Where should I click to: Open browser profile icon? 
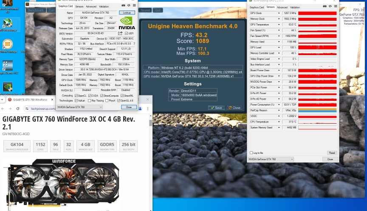[140, 109]
